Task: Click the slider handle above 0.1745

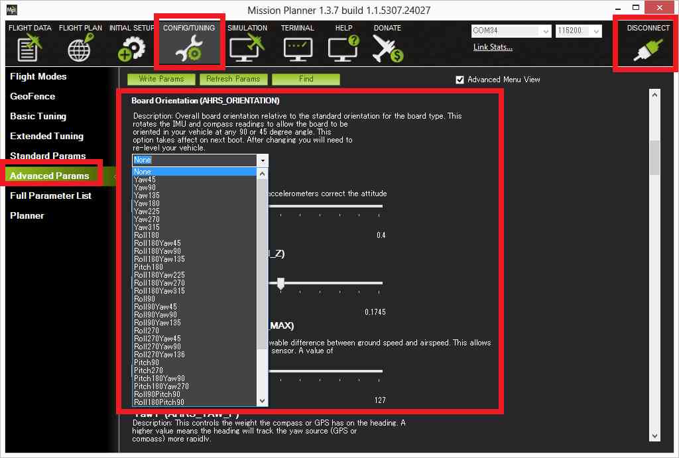Action: (280, 284)
